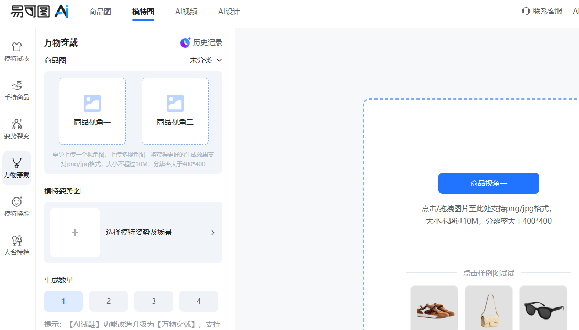Pick the sunglasses sample image

(543, 309)
